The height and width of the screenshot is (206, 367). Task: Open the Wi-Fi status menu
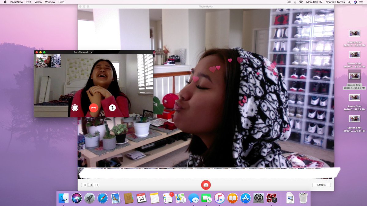tap(301, 2)
